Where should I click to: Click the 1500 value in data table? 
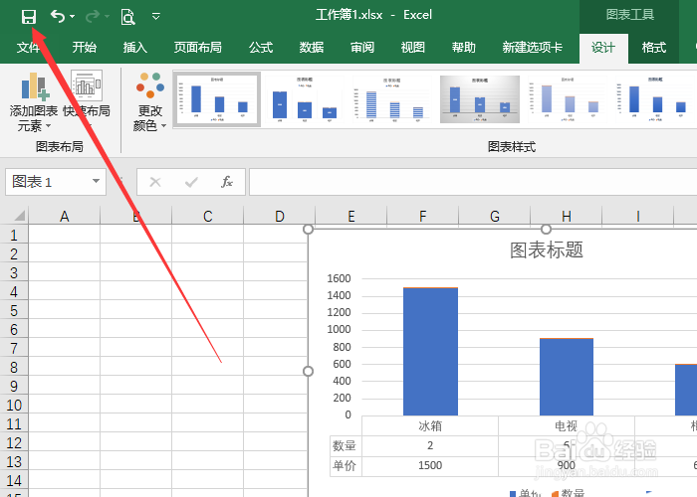(430, 465)
